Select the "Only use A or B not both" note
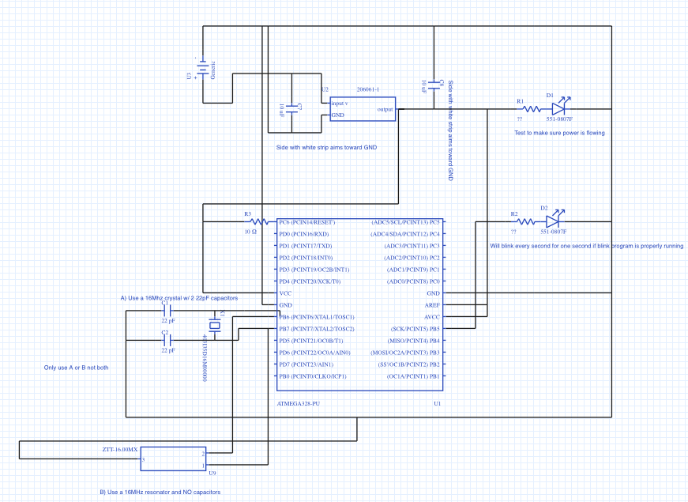This screenshot has width=688, height=502. [77, 368]
